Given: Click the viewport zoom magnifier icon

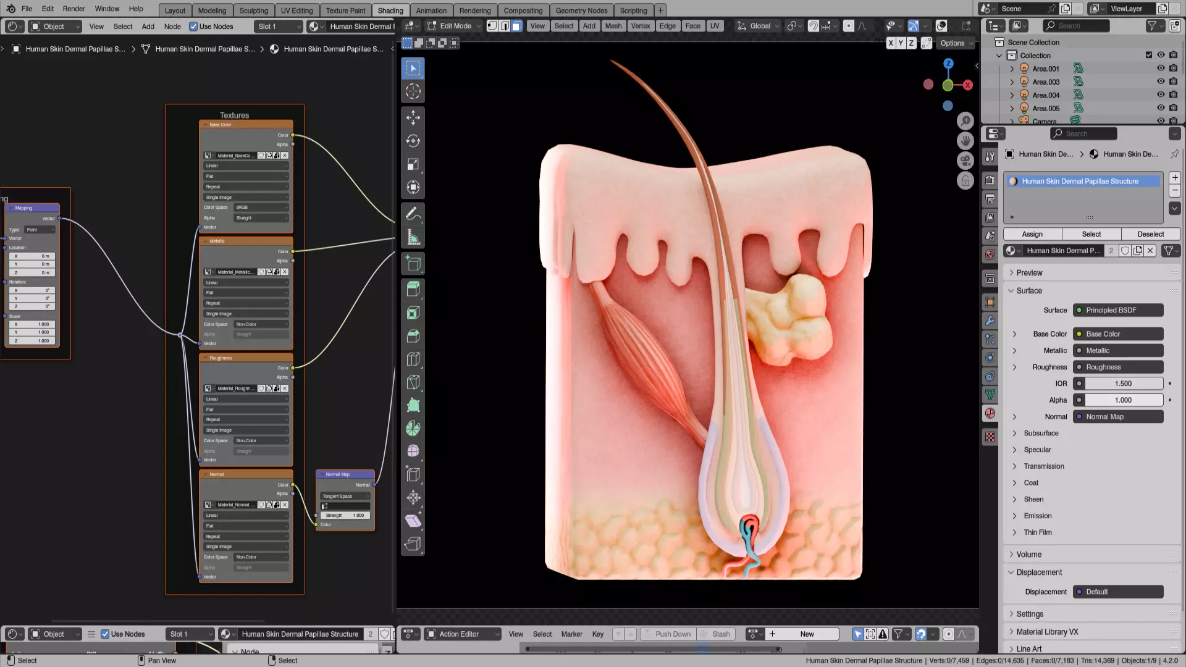Looking at the screenshot, I should (965, 121).
